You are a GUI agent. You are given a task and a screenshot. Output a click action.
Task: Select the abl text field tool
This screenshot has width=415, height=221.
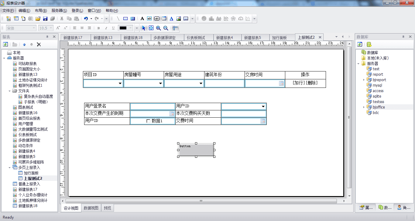click(x=149, y=19)
